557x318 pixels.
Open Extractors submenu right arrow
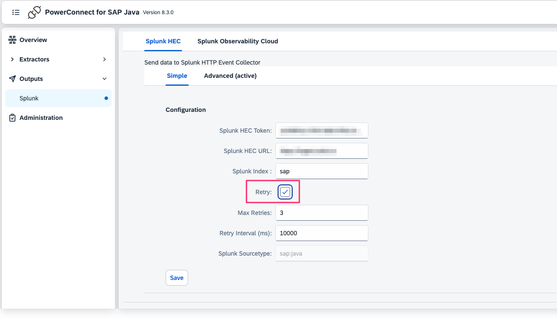(x=104, y=59)
